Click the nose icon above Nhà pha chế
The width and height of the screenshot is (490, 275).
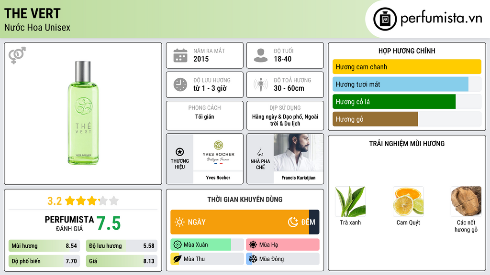click(x=260, y=152)
